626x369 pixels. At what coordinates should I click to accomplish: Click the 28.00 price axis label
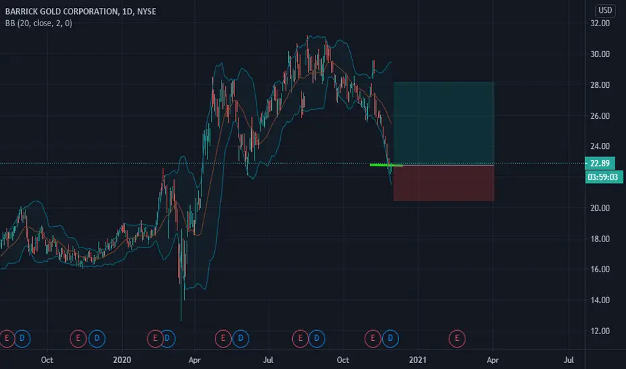pos(600,85)
